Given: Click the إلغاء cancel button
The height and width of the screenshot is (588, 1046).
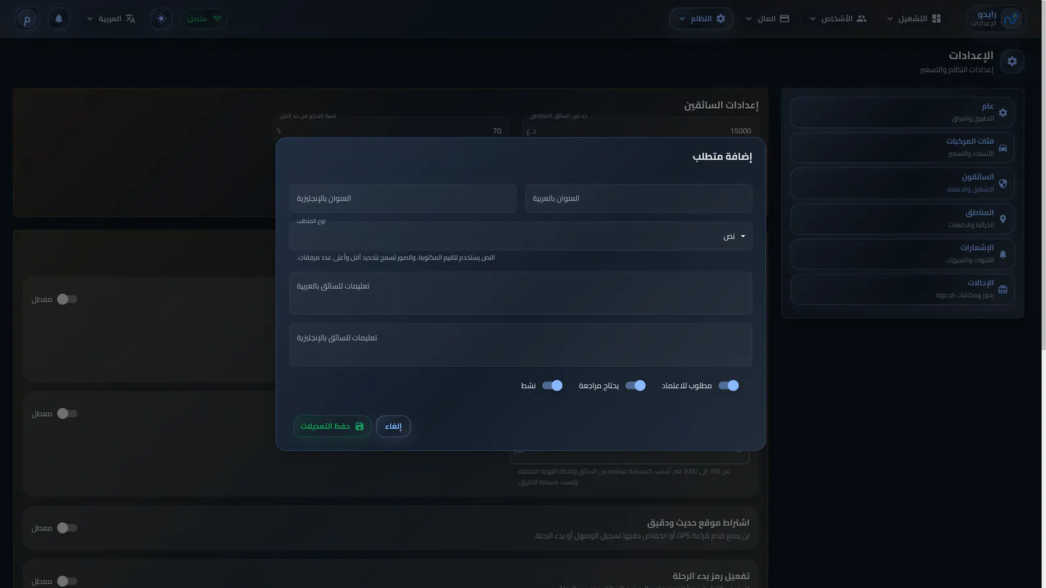Looking at the screenshot, I should click(393, 426).
